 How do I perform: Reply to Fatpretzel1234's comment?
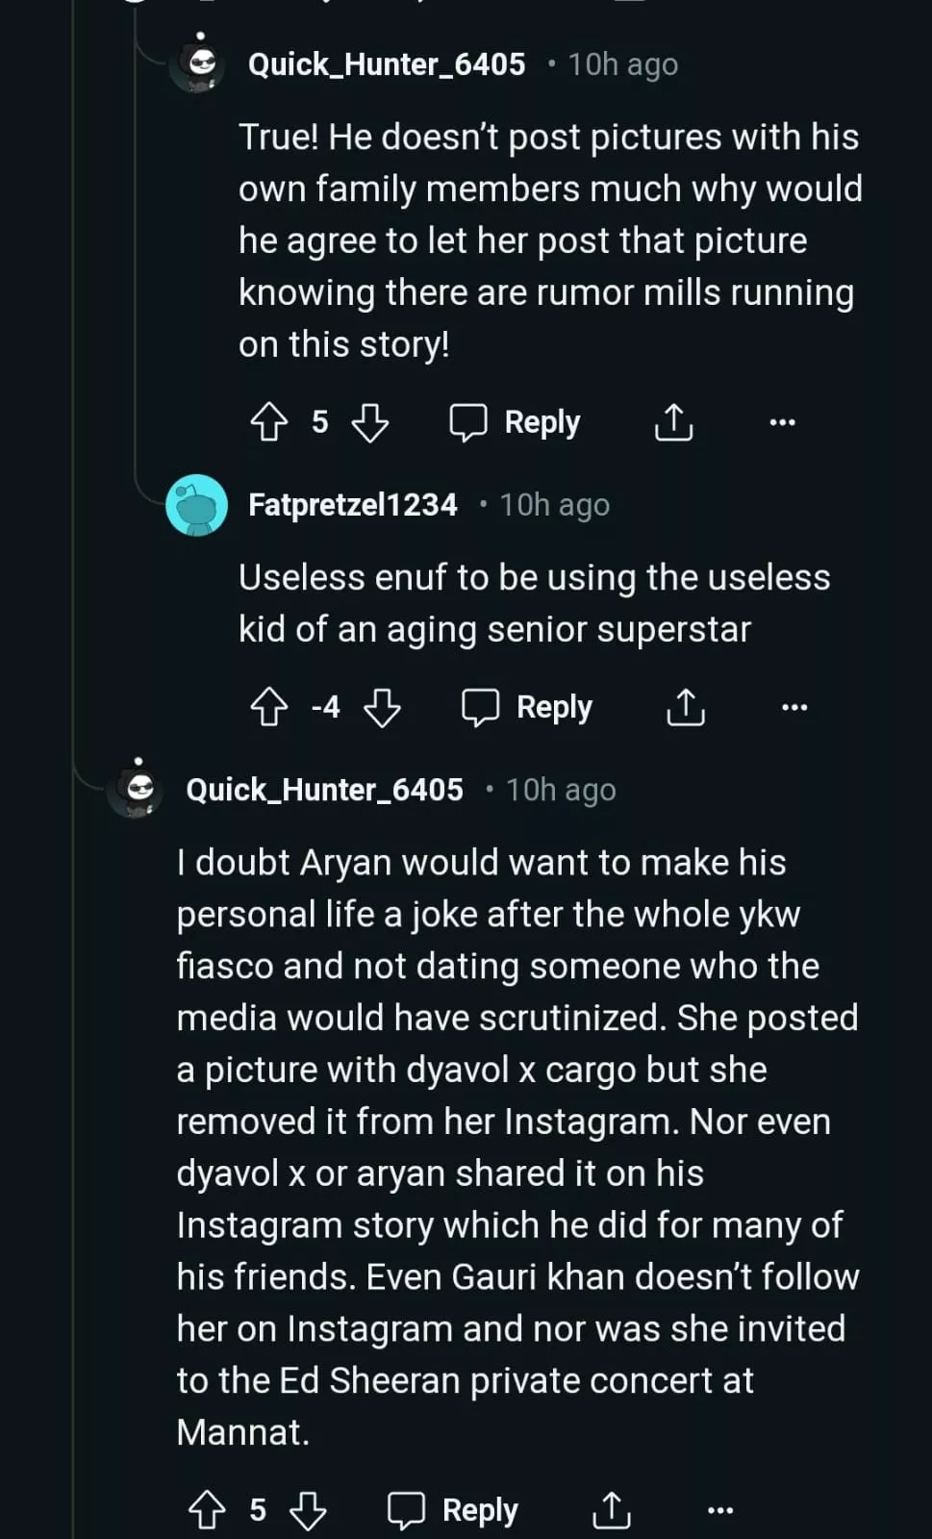[x=527, y=708]
